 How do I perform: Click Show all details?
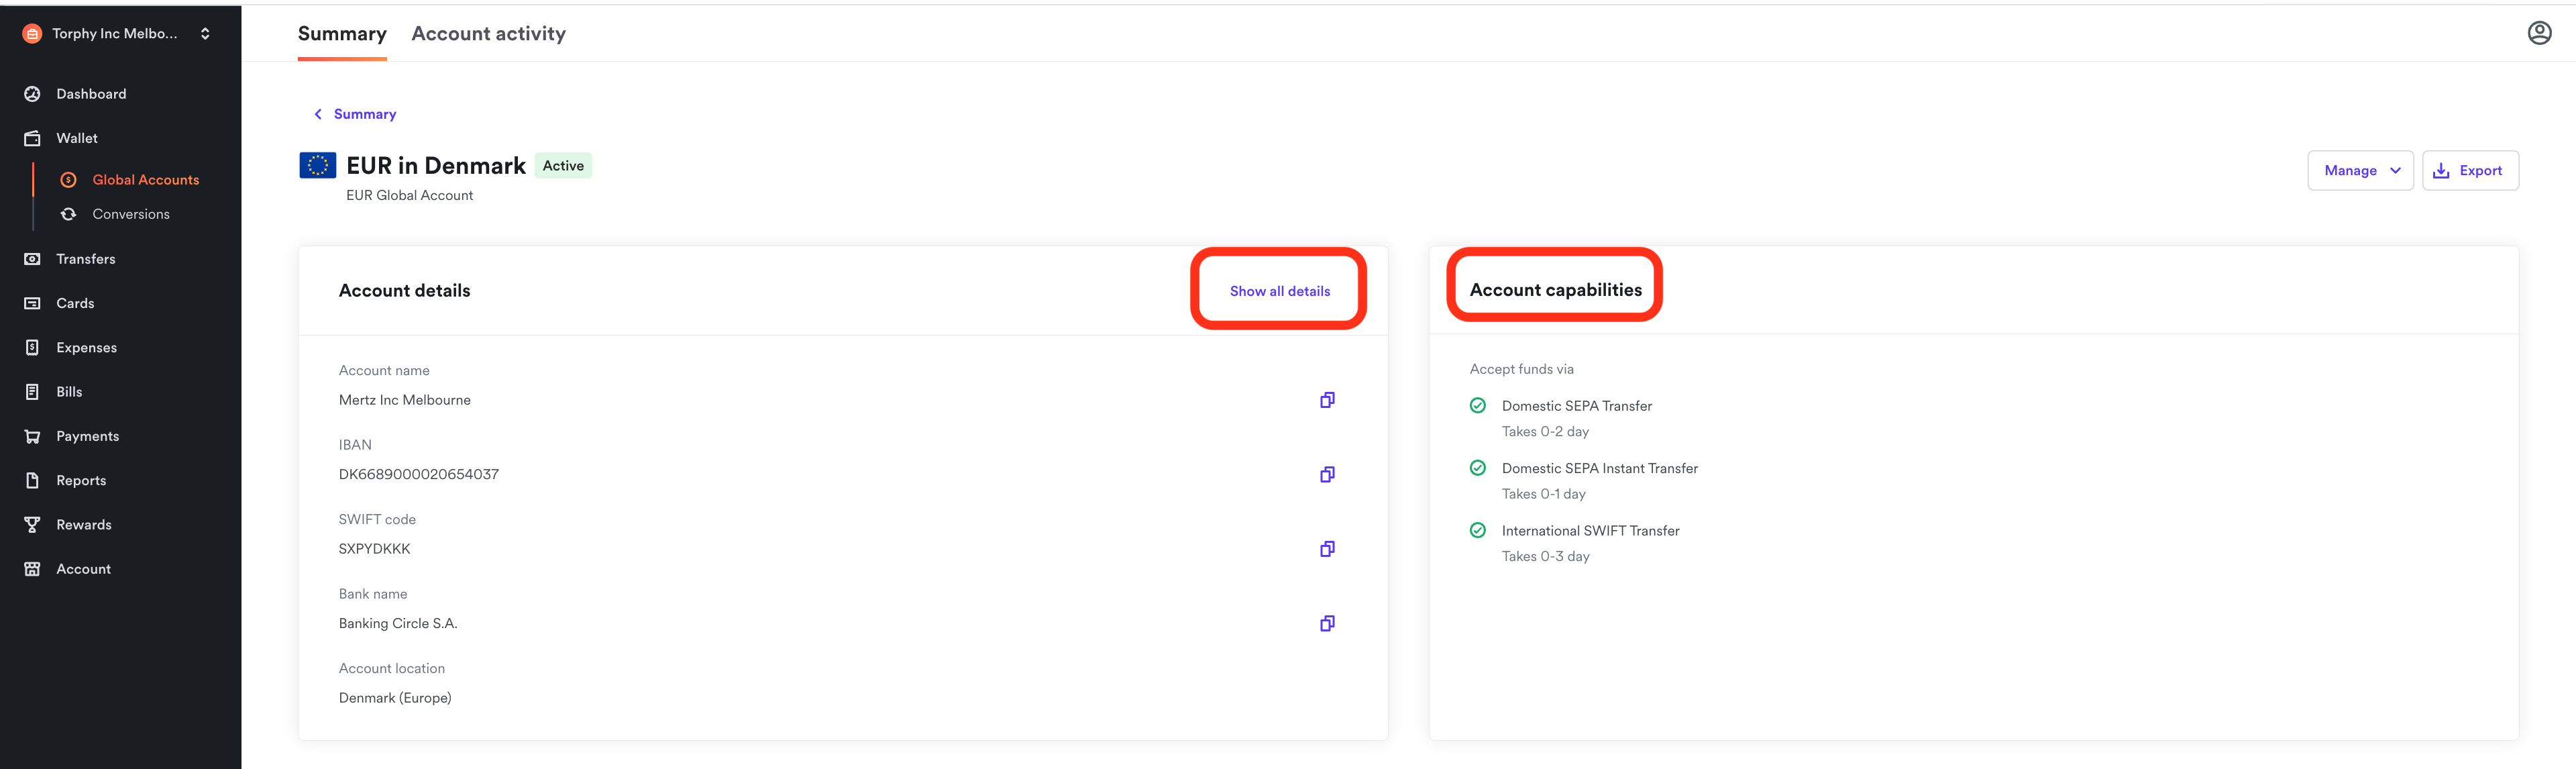1279,290
